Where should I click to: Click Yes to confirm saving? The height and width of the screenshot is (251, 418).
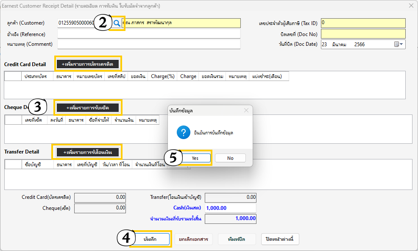[195, 158]
